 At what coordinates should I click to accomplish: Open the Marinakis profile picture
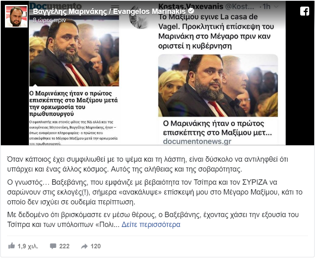pyautogui.click(x=16, y=16)
